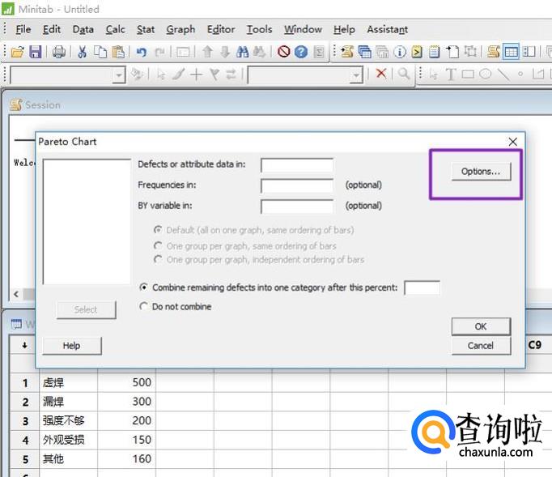Select 'One group per graph, same ordering' radio
The height and width of the screenshot is (477, 552).
coord(158,245)
